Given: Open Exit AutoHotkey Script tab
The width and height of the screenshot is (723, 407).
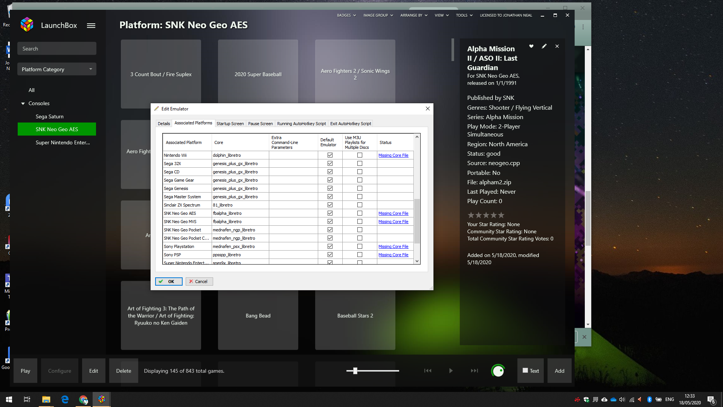Looking at the screenshot, I should pyautogui.click(x=351, y=124).
